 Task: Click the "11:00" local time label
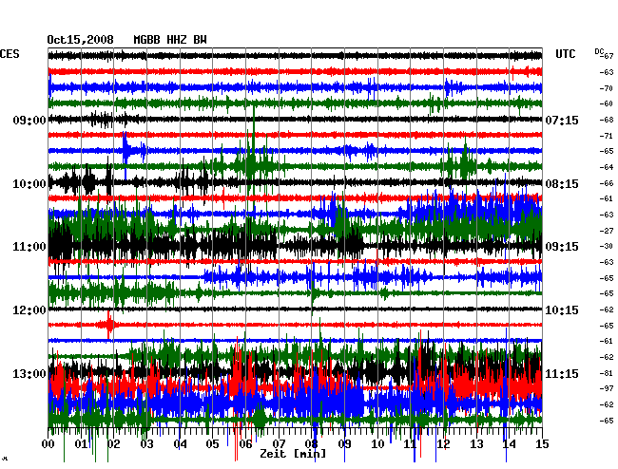(29, 247)
